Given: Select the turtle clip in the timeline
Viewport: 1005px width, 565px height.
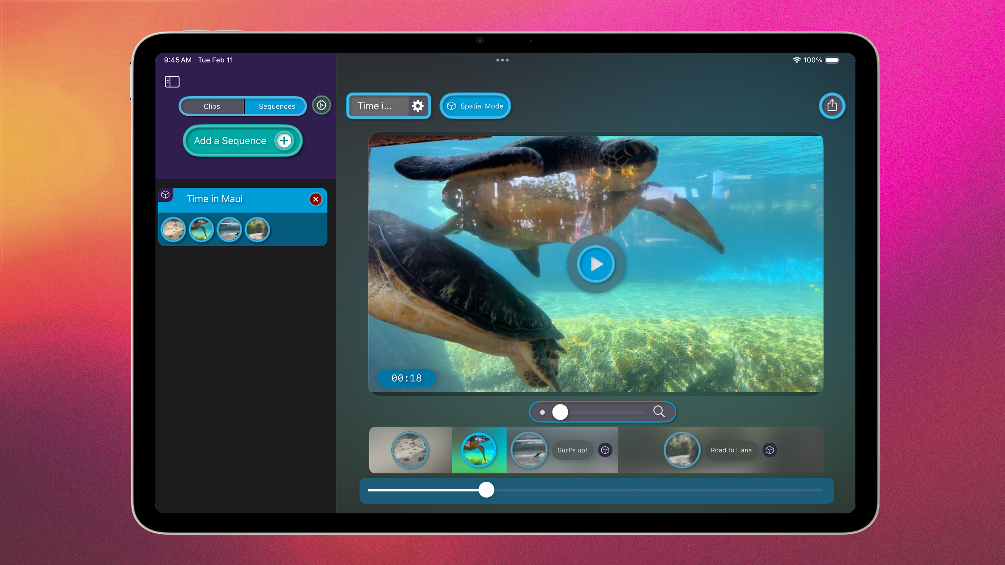Looking at the screenshot, I should [x=479, y=450].
